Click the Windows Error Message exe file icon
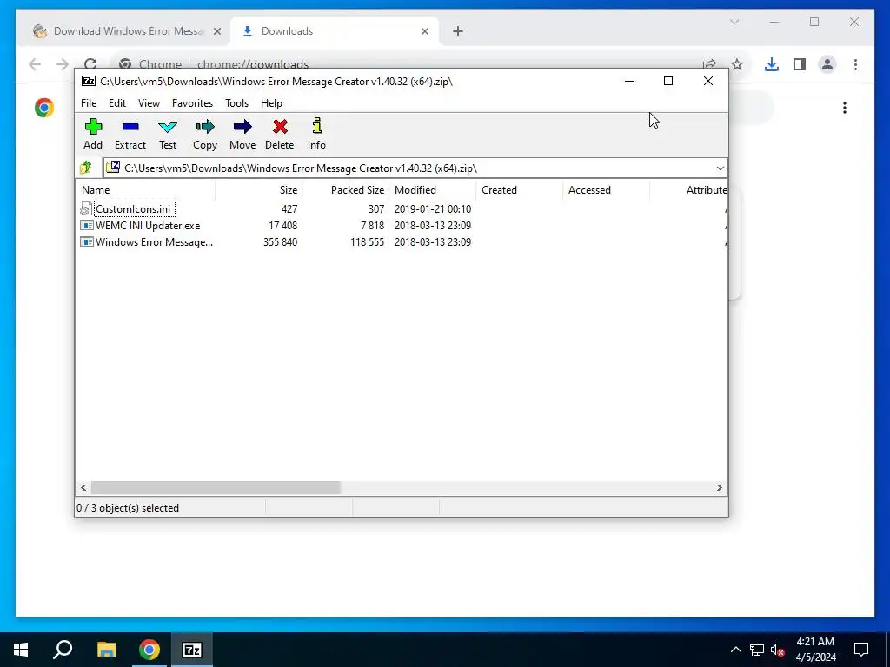 point(86,242)
